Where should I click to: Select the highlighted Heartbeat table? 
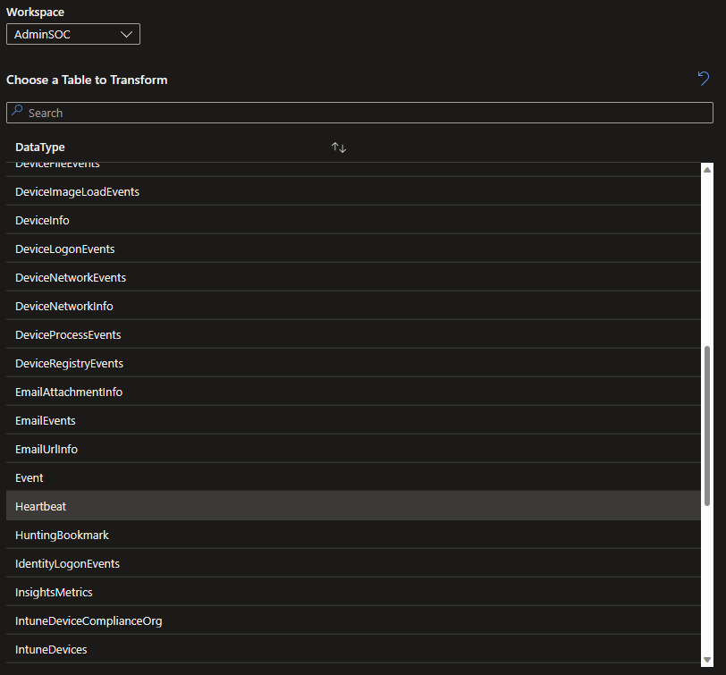click(x=353, y=507)
